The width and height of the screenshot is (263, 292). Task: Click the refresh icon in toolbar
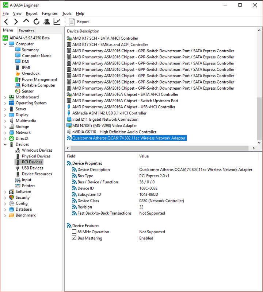pyautogui.click(x=37, y=22)
